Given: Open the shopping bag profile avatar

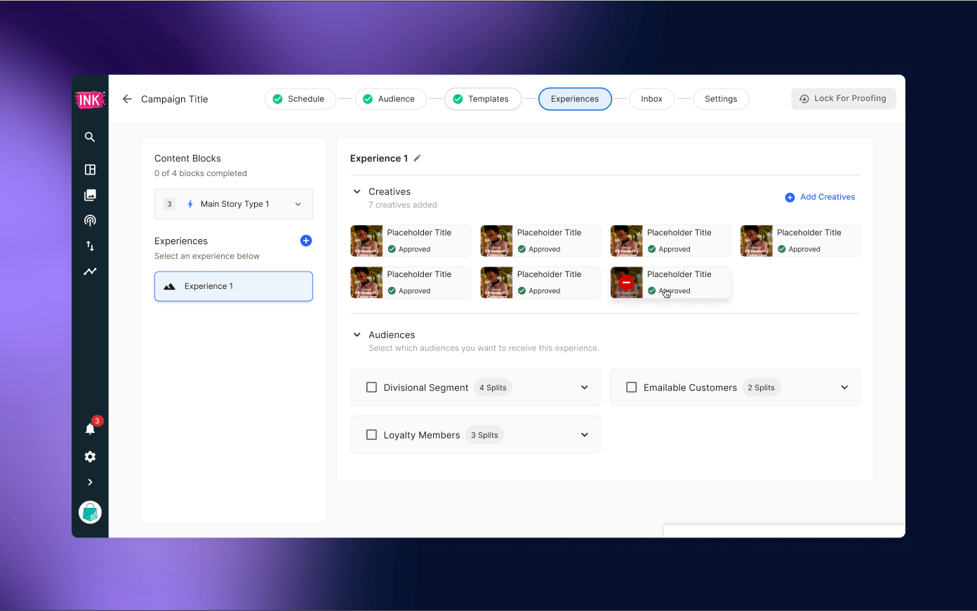Looking at the screenshot, I should click(90, 512).
